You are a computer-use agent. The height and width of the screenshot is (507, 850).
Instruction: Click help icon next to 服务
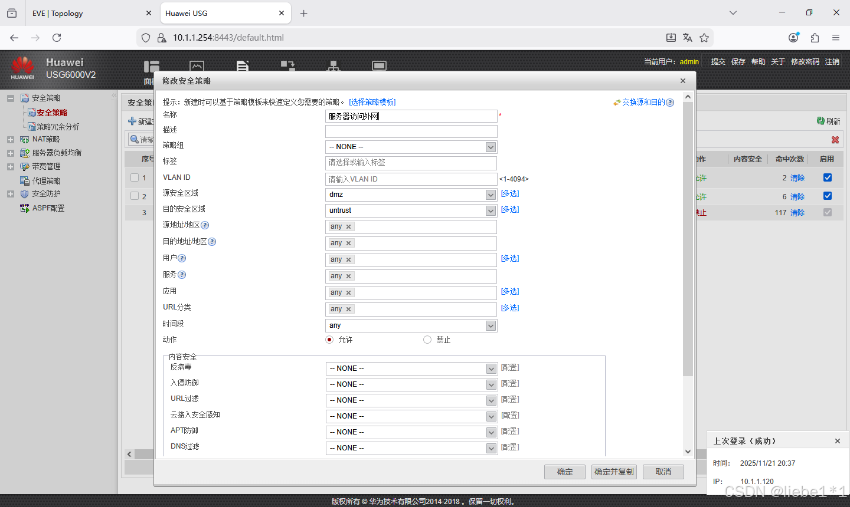[x=182, y=275]
